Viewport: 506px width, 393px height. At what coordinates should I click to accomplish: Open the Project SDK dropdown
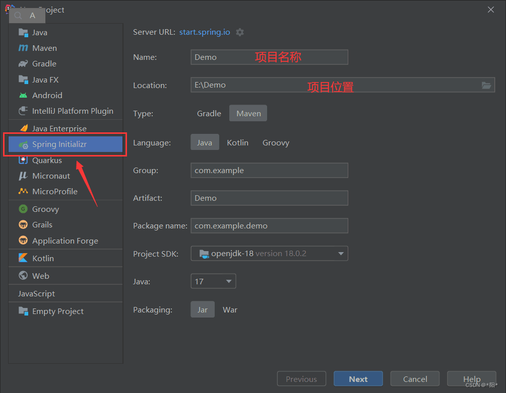tap(270, 254)
